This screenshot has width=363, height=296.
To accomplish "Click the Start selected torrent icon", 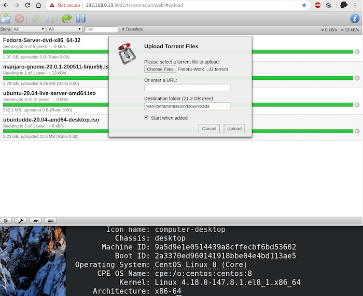I will tap(36, 18).
